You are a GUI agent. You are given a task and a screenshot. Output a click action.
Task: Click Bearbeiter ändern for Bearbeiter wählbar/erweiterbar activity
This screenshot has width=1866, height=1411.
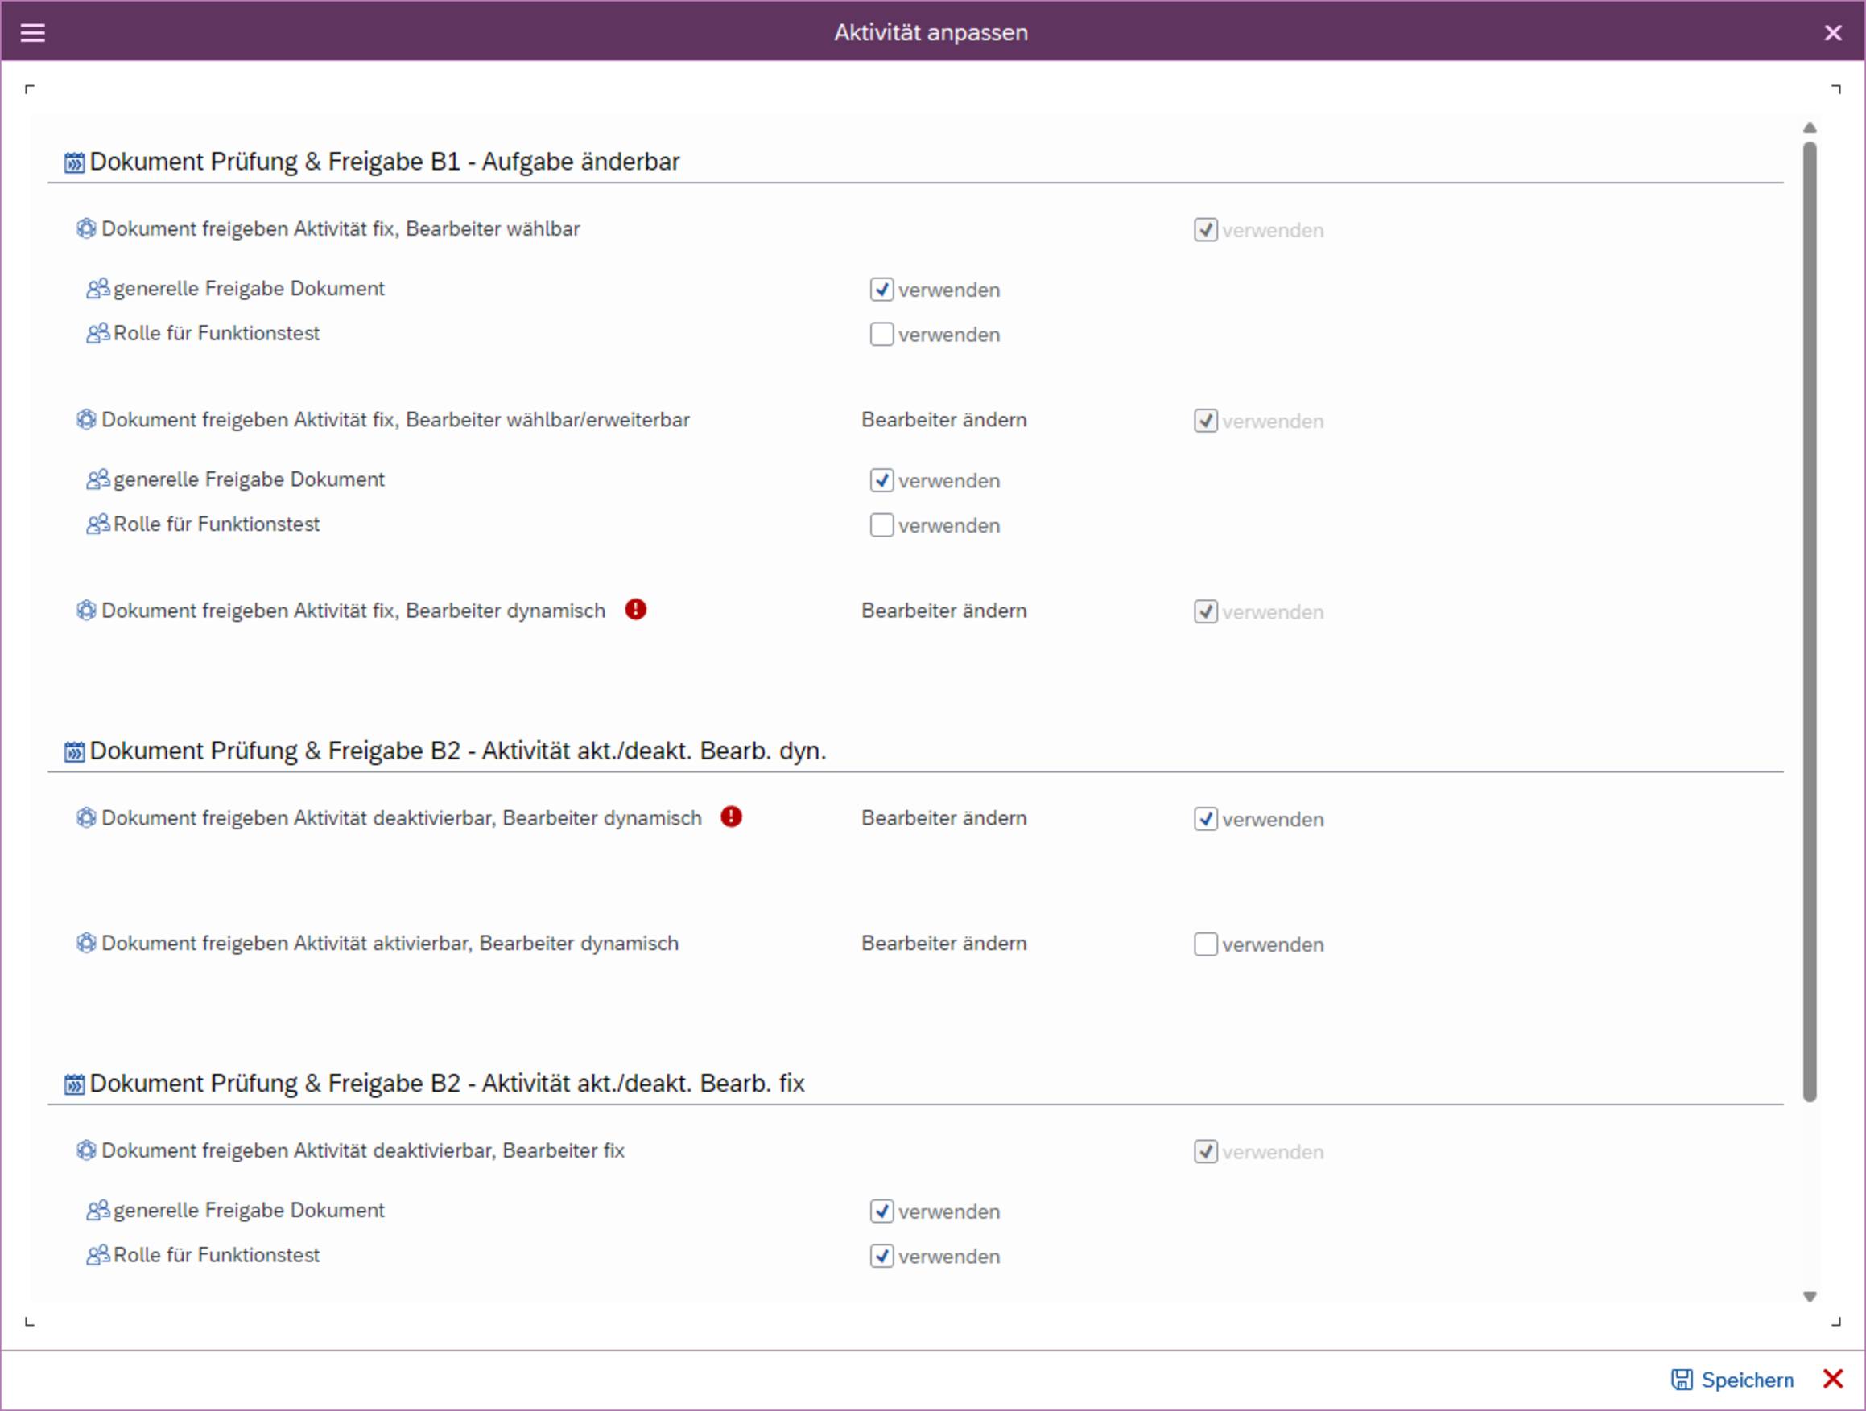(944, 420)
